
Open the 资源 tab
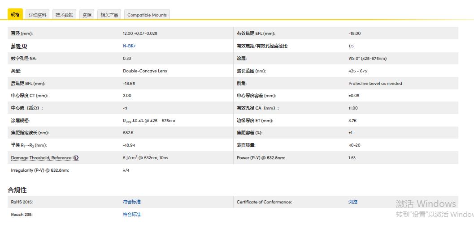click(87, 15)
